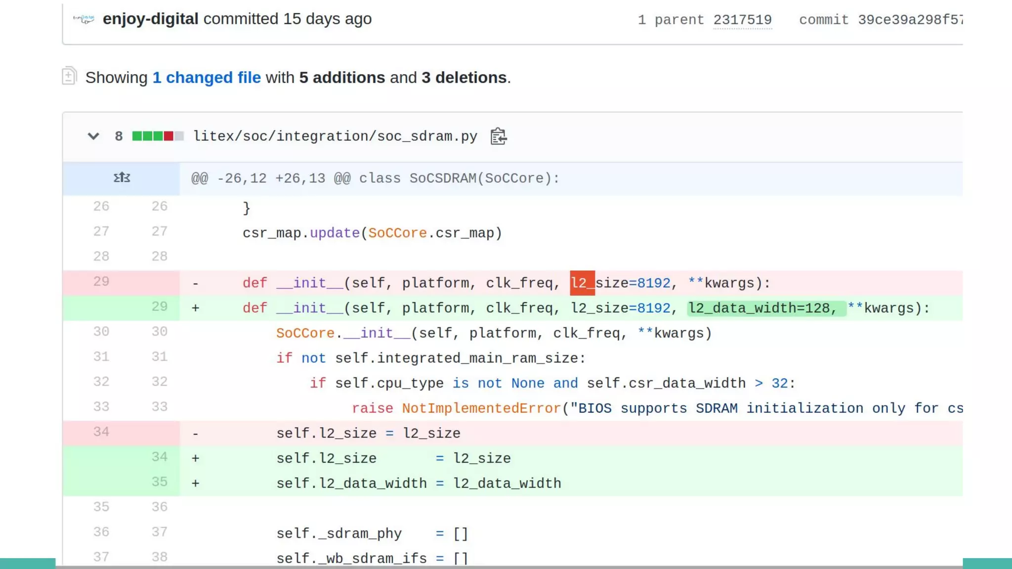The width and height of the screenshot is (1012, 569).
Task: Open the enjoy-digital author link
Action: pyautogui.click(x=150, y=19)
